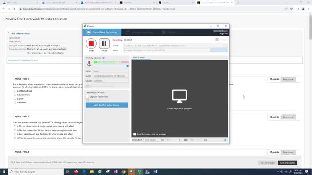312x175 pixels.
Task: Open a new browser tab
Action: coord(238,3)
